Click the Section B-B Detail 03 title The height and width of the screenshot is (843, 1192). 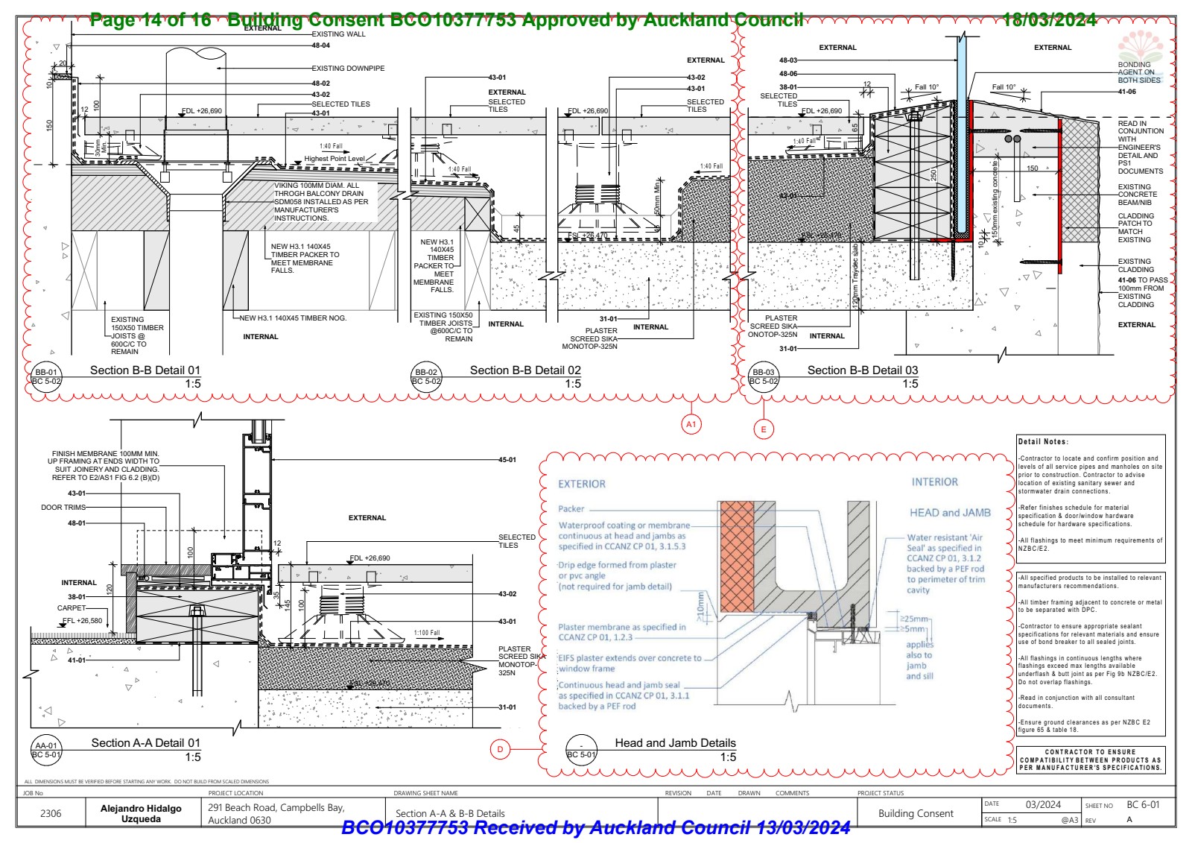863,370
